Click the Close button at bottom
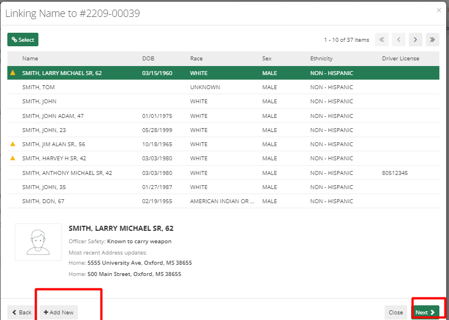The height and width of the screenshot is (320, 449). point(396,312)
